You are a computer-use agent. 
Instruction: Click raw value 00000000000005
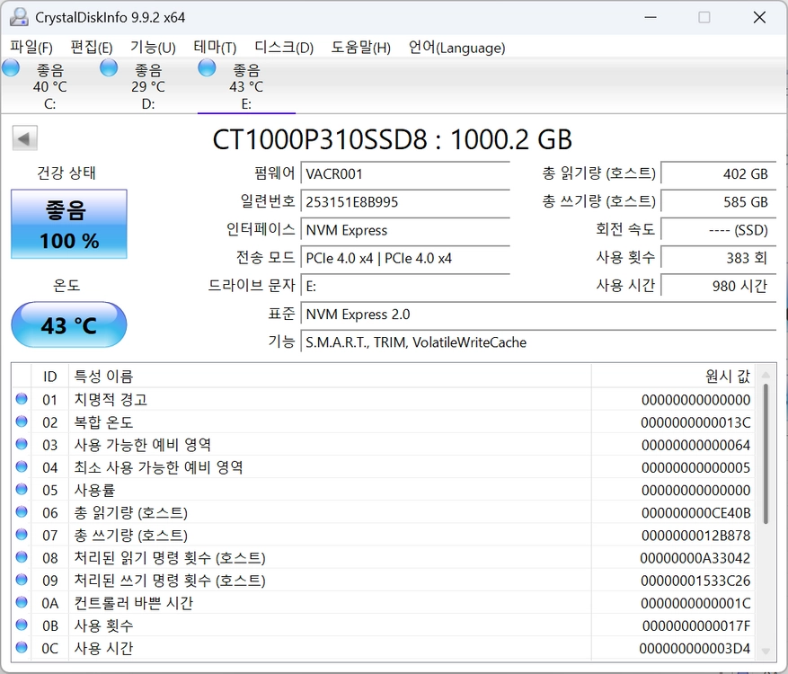695,468
